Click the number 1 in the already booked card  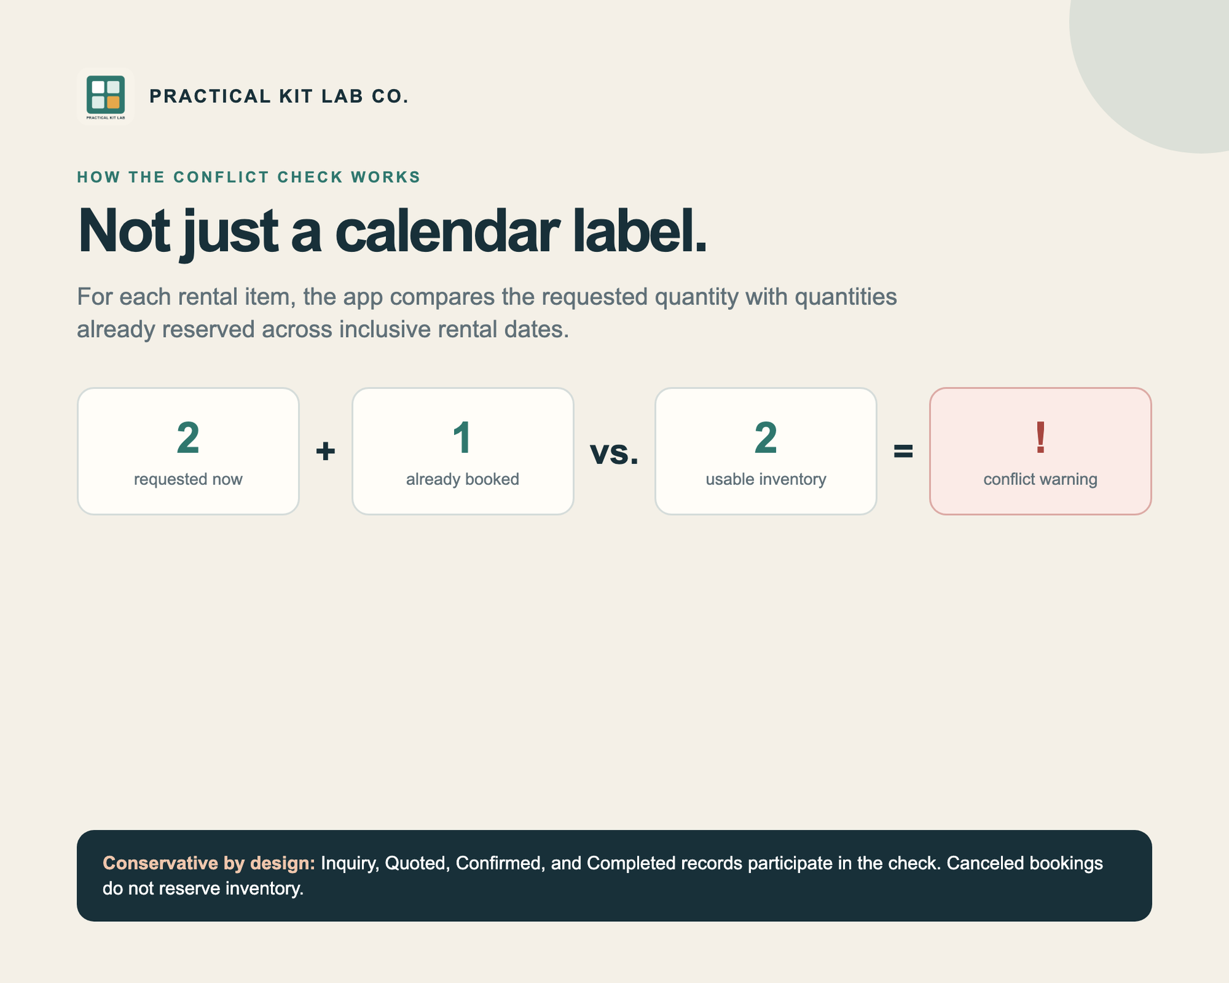pos(462,438)
